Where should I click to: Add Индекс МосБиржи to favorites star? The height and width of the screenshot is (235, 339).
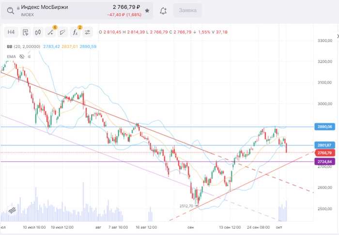[147, 10]
